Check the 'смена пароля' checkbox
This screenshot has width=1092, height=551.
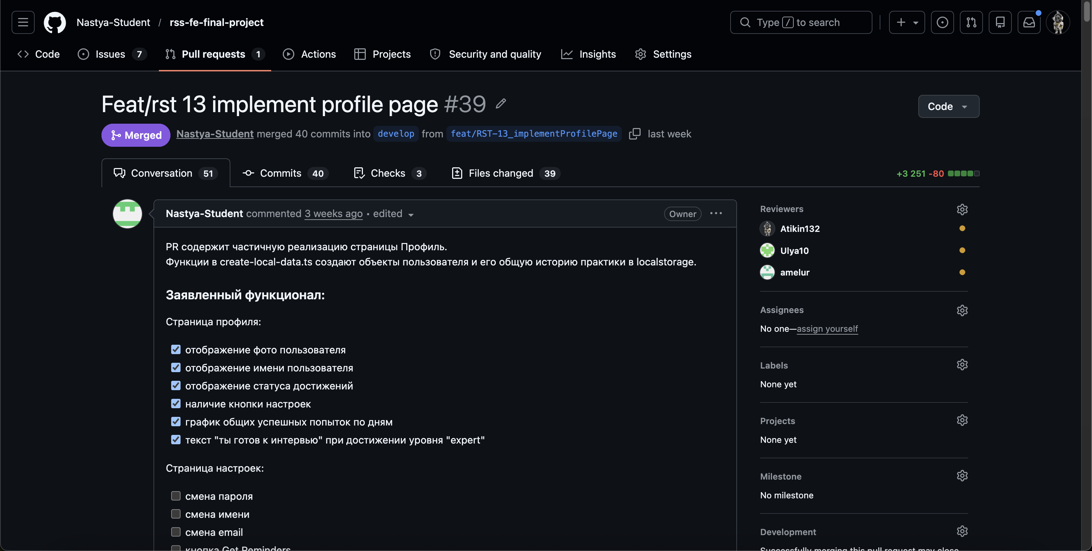point(176,495)
